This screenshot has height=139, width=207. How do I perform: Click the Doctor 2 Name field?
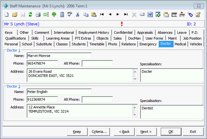(x=59, y=92)
